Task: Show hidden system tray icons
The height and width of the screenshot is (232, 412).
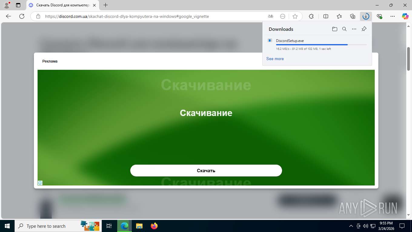Action: (351, 226)
